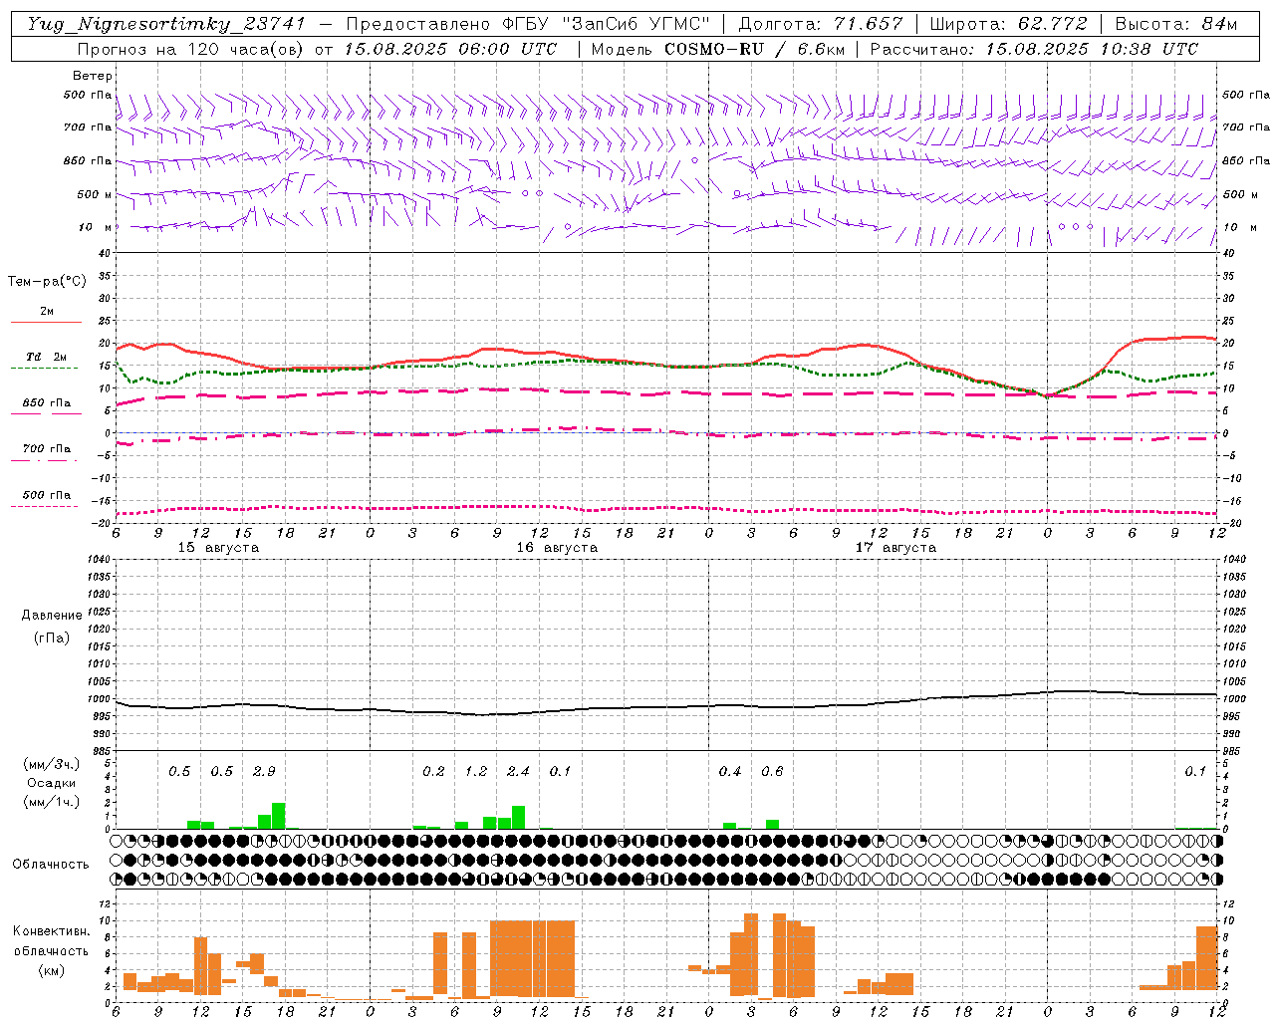Select the 'Широта: 62.772' header value
1275x1020 pixels.
[1009, 24]
